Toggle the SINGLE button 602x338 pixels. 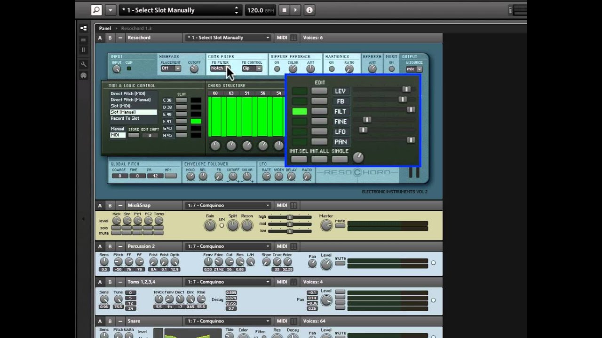point(340,159)
